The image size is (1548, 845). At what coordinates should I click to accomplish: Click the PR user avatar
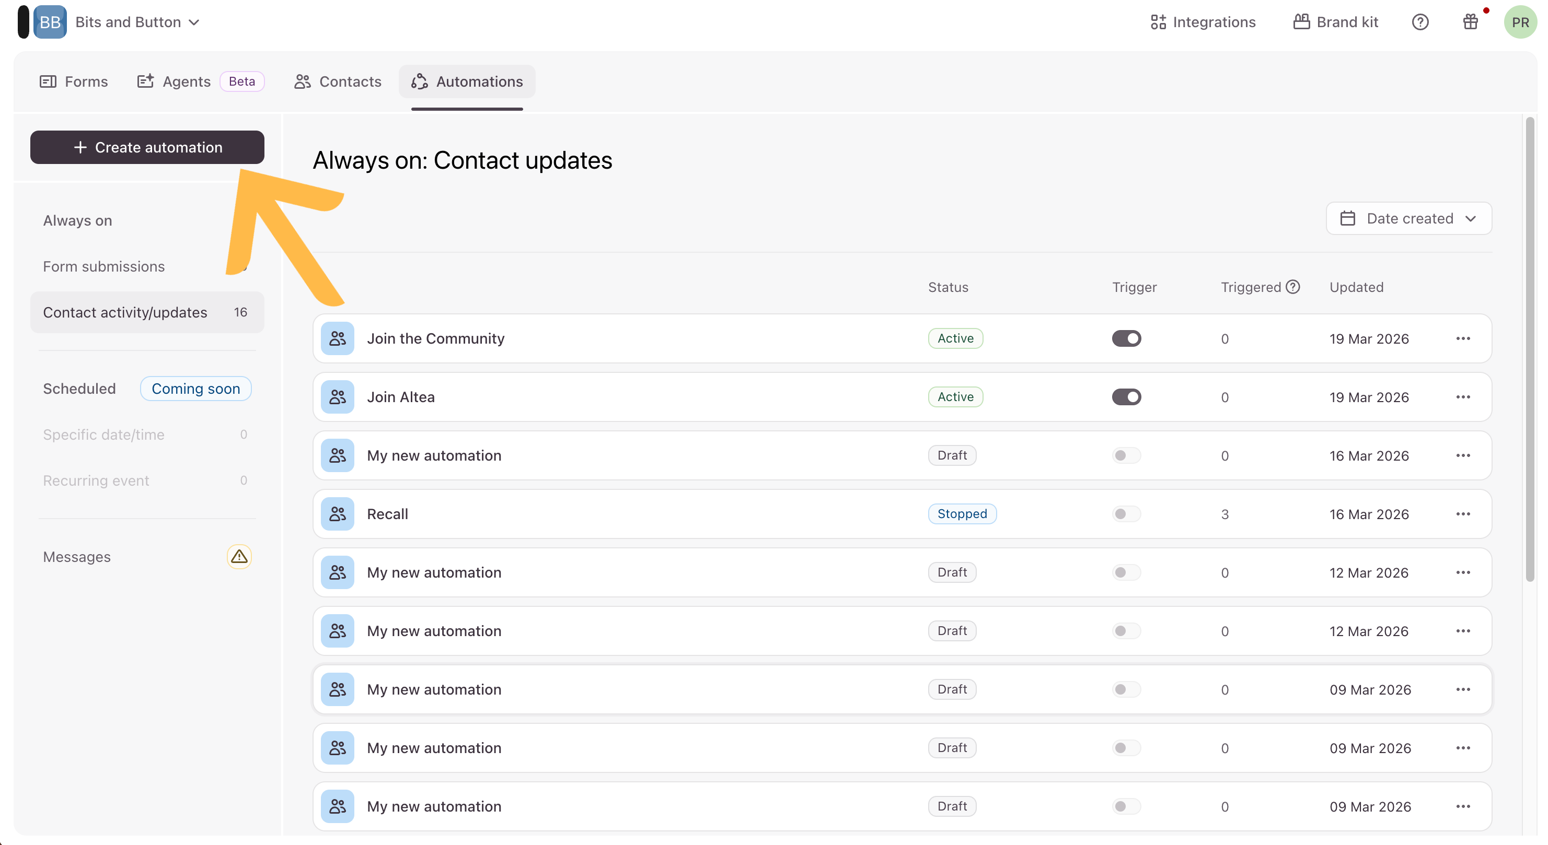(x=1520, y=22)
